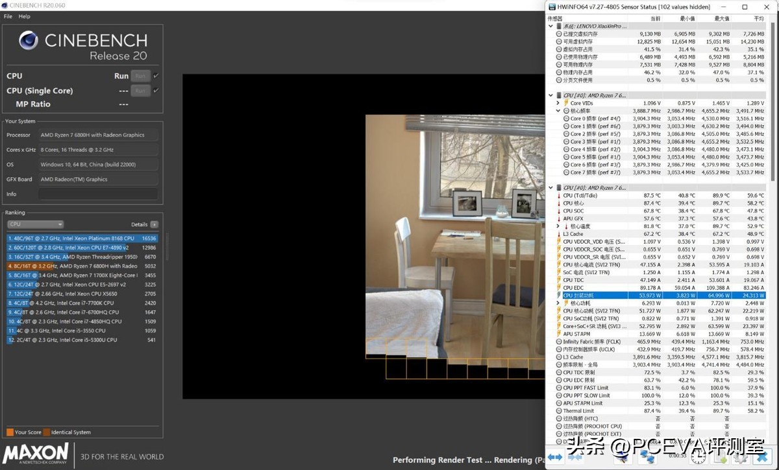This screenshot has height=470, width=779.
Task: Select the Core 0 频率 sensor row
Action: (x=657, y=119)
